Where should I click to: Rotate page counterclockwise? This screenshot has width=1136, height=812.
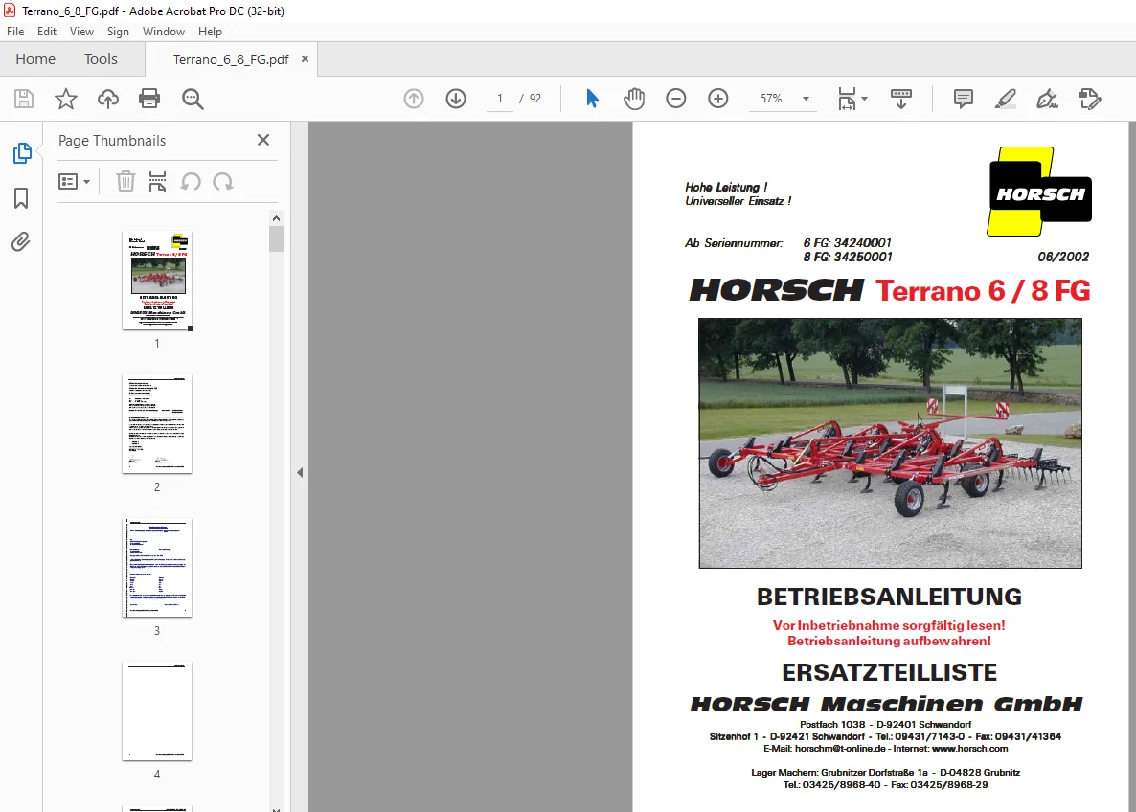point(191,182)
